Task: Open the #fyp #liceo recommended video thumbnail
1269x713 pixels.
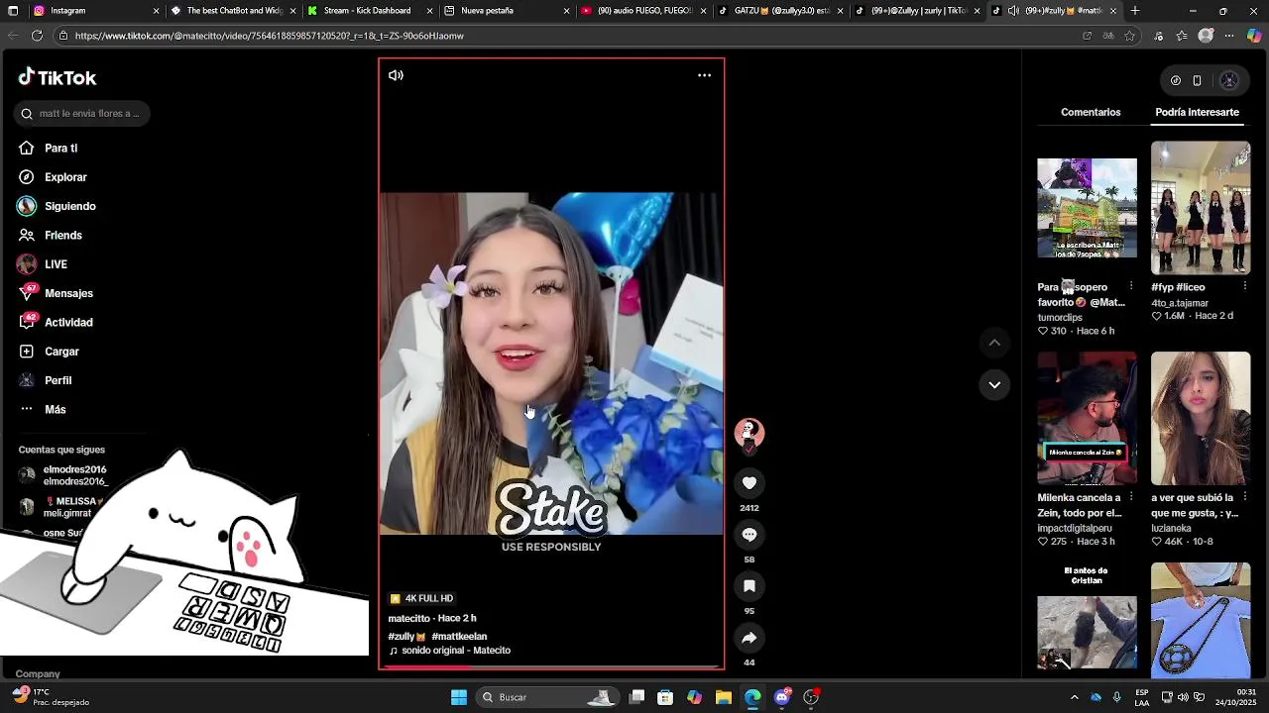Action: click(x=1201, y=208)
